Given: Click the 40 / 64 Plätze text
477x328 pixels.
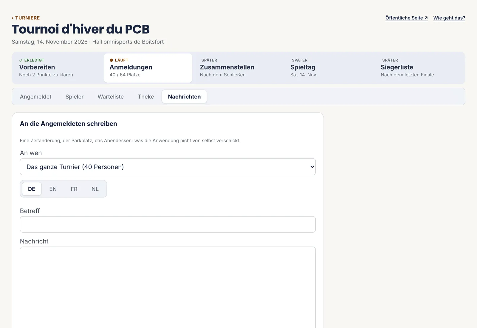Looking at the screenshot, I should point(125,75).
